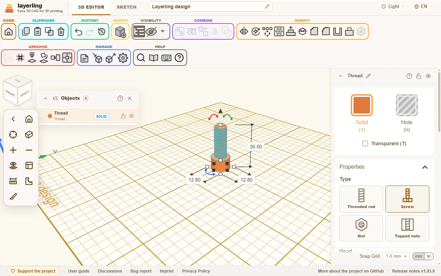Screen dimensions: 441x276
Task: Enable the Transparent (T) checkbox
Action: pyautogui.click(x=365, y=144)
